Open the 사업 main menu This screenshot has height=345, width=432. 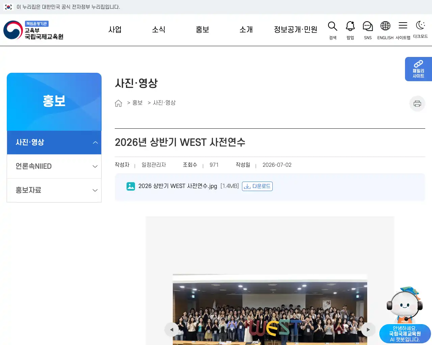[x=115, y=30]
